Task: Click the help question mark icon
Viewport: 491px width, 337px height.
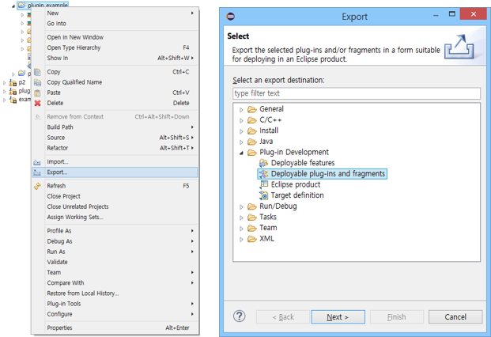Action: pos(240,316)
